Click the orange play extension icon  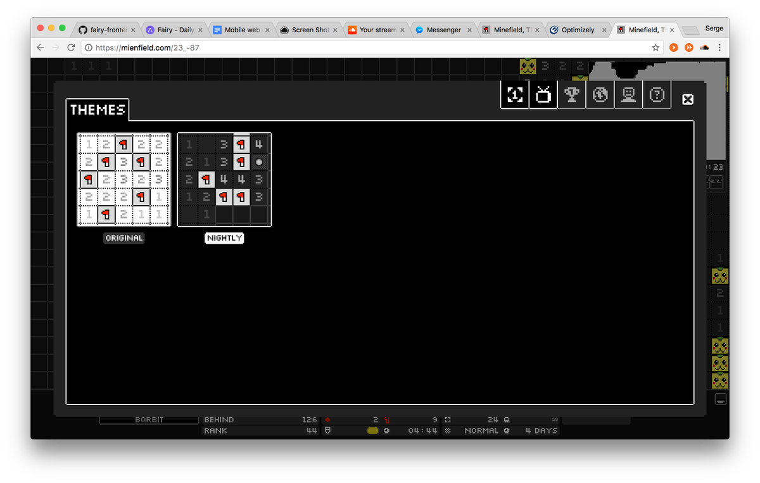pyautogui.click(x=674, y=47)
